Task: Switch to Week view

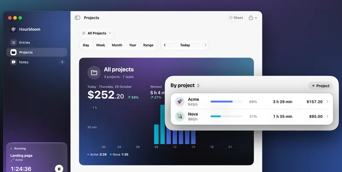Action: (100, 45)
